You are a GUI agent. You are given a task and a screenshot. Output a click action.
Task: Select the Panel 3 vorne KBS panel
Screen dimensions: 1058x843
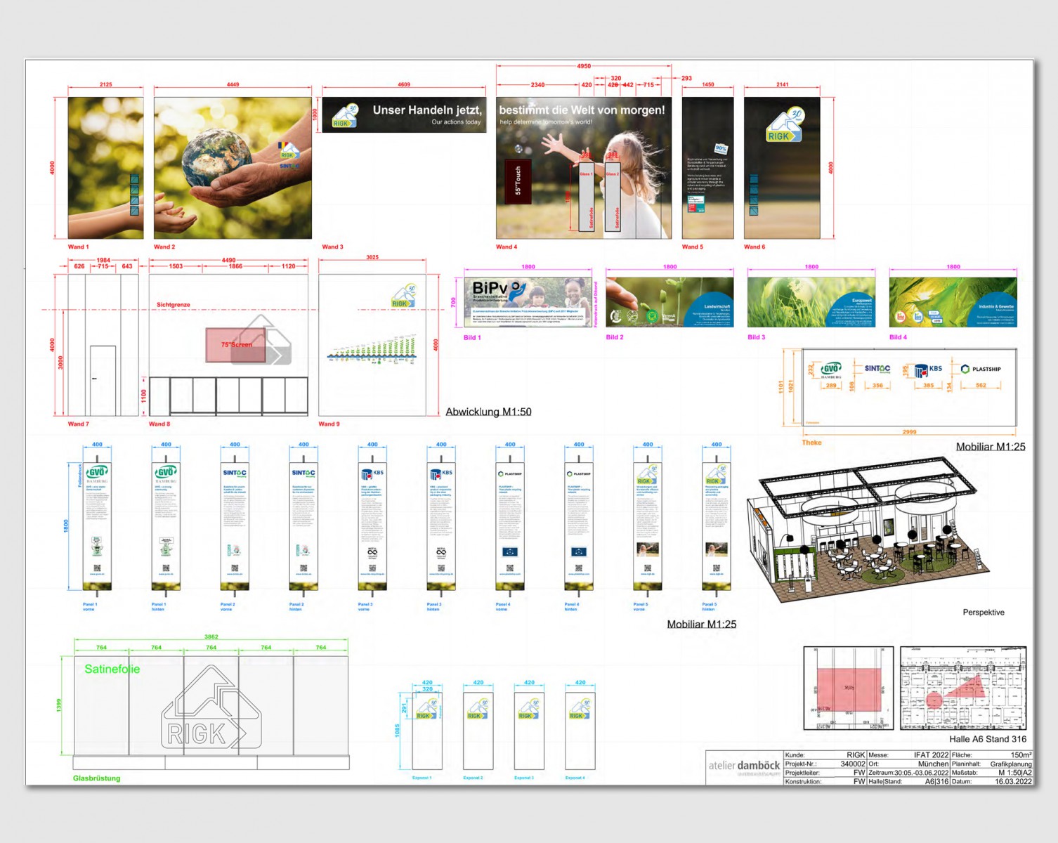[372, 525]
